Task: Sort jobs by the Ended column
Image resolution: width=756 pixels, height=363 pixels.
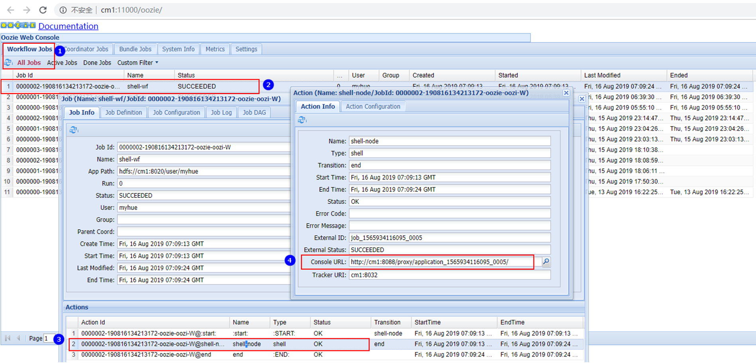Action: pyautogui.click(x=710, y=75)
